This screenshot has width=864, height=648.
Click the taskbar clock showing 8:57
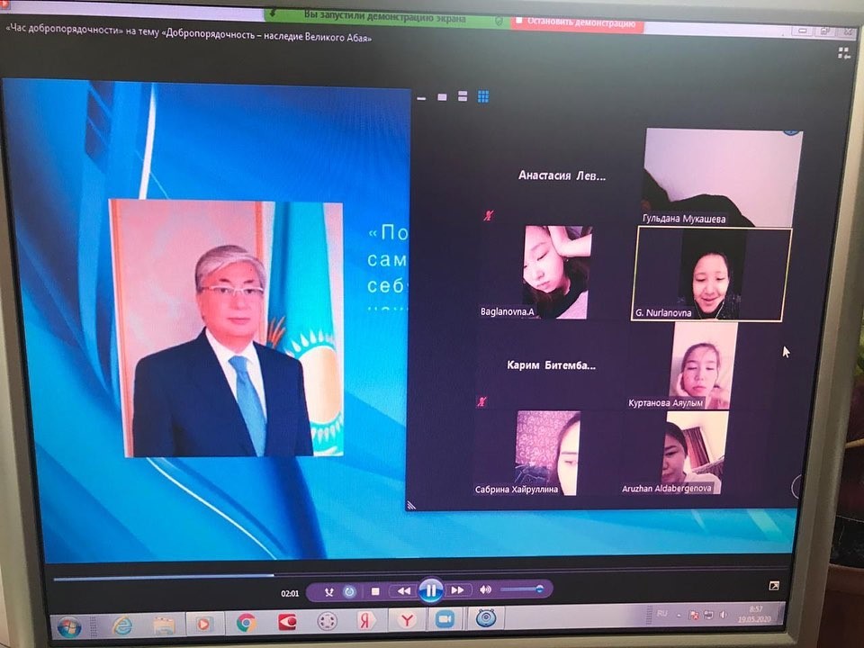(755, 614)
